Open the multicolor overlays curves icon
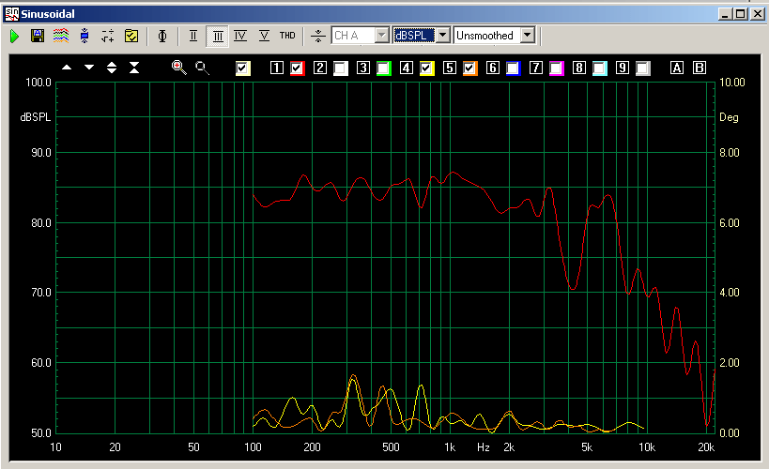 (60, 36)
